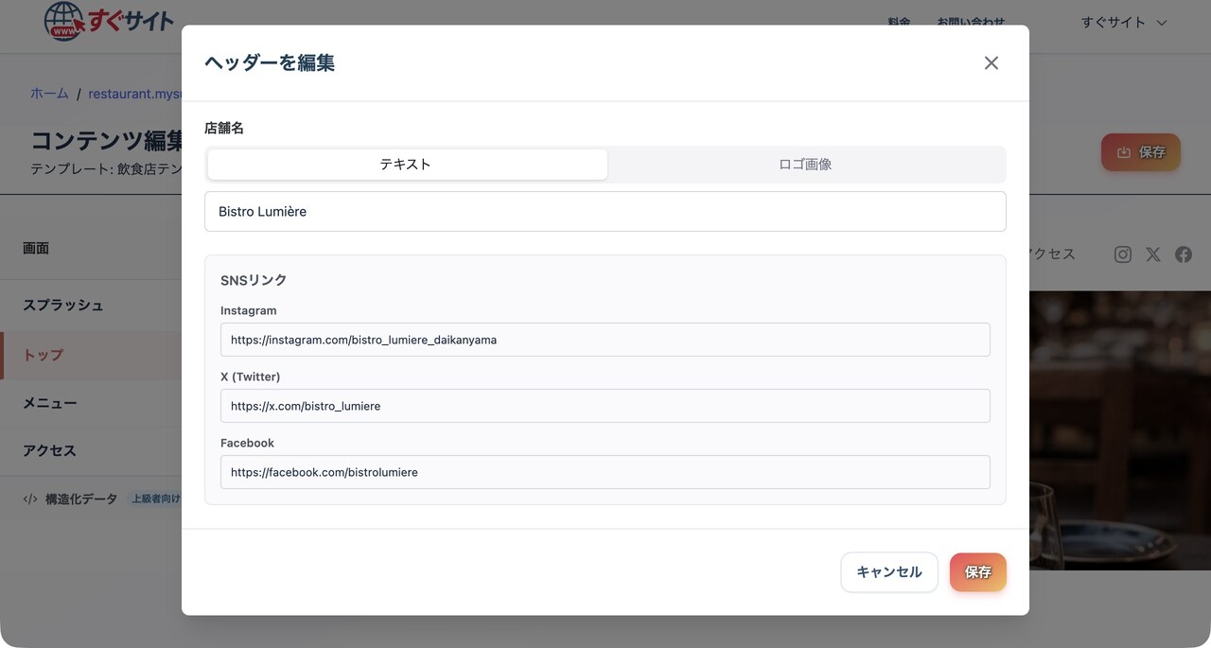
Task: Click the ホーム breadcrumb link
Action: click(x=49, y=94)
